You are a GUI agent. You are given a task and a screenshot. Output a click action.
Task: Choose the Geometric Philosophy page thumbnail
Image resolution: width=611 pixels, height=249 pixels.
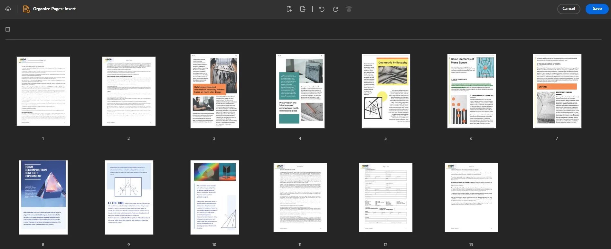pyautogui.click(x=386, y=91)
